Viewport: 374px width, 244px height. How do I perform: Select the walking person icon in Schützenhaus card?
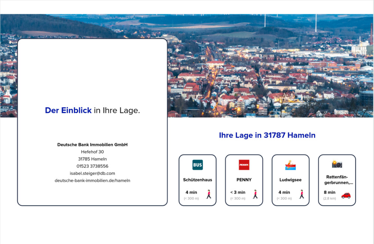(209, 194)
